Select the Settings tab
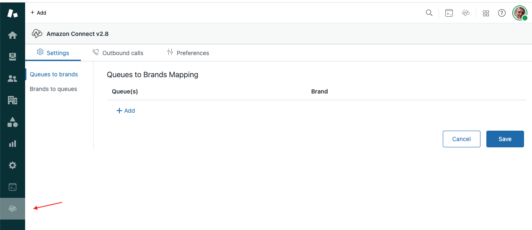Image resolution: width=532 pixels, height=230 pixels. coord(53,53)
